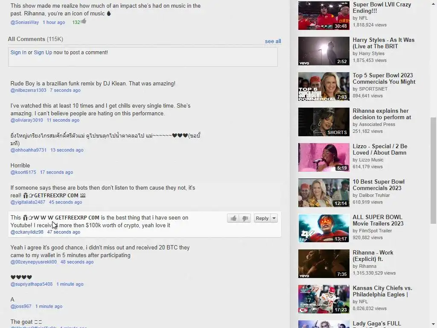Follow the Sign Up link
This screenshot has height=328, width=437.
[43, 53]
